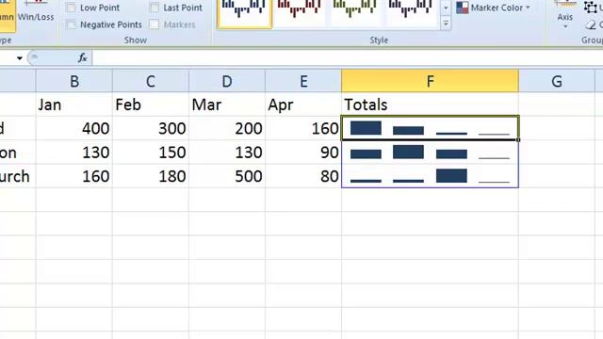Select the cell containing 300
The image size is (603, 339).
click(x=151, y=128)
